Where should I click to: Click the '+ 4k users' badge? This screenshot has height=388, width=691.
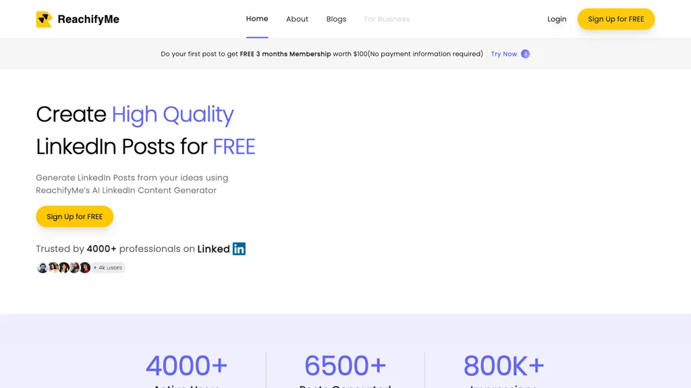click(108, 267)
